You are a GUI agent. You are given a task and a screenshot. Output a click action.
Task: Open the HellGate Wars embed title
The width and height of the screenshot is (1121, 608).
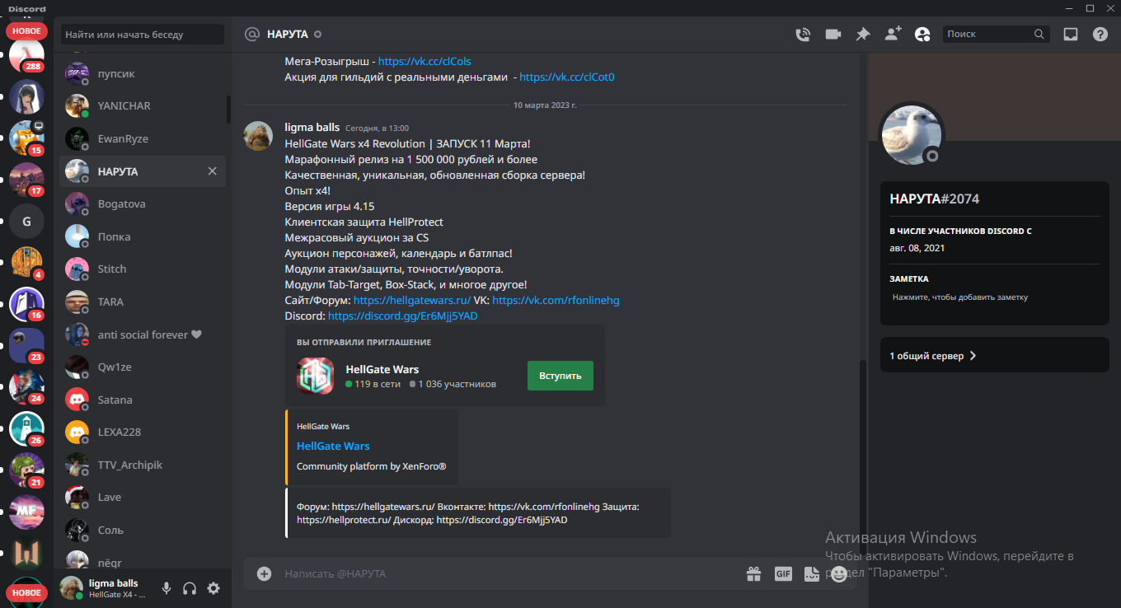coord(333,446)
